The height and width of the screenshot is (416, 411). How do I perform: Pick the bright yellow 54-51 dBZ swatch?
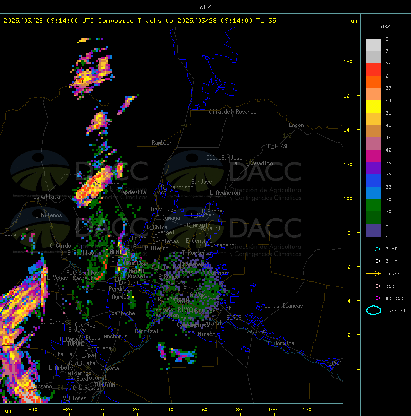[x=373, y=106]
